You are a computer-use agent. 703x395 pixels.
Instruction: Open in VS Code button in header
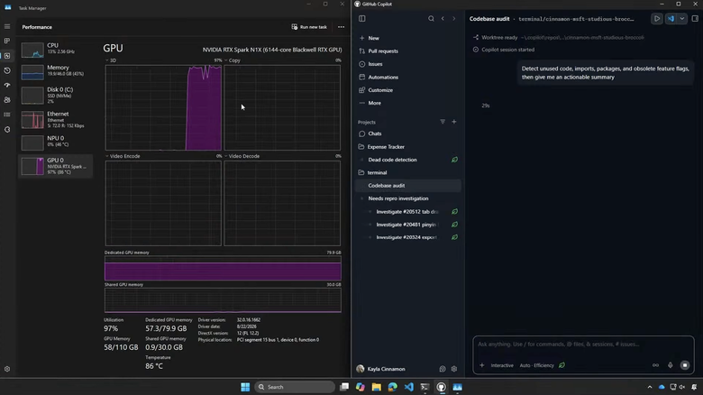pos(671,19)
